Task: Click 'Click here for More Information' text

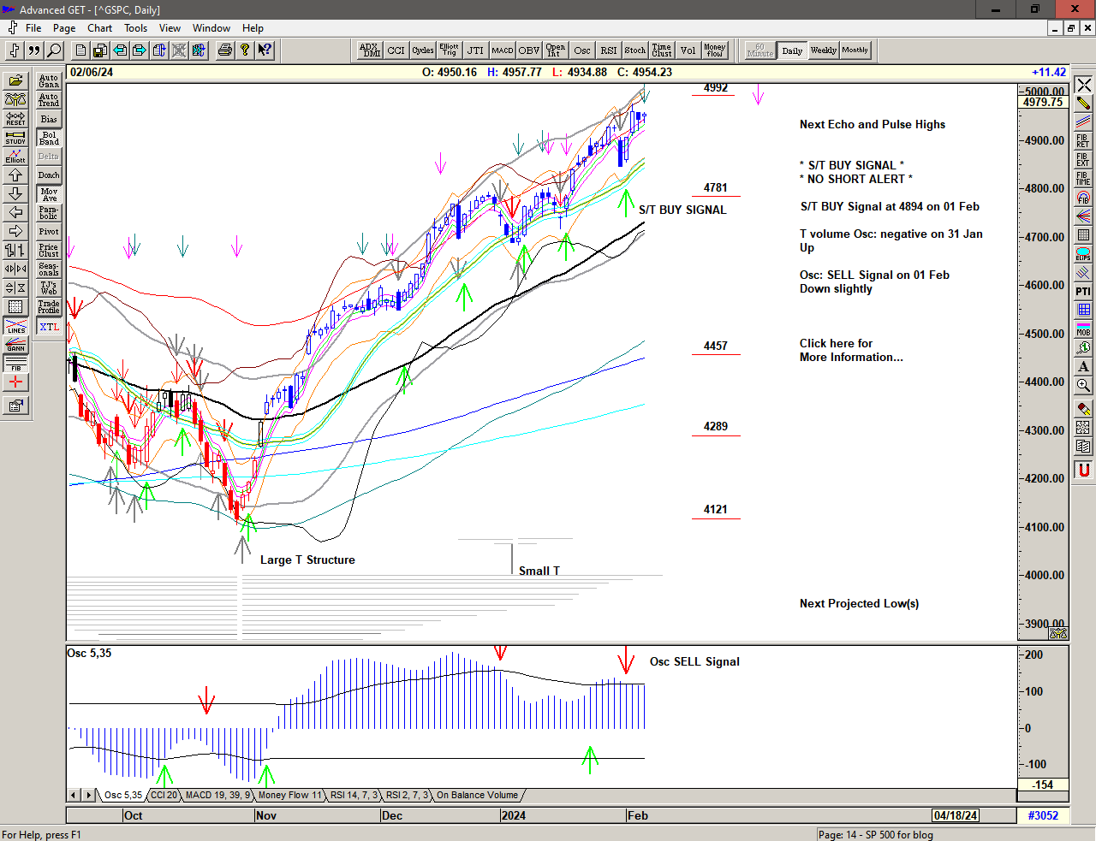Action: 850,350
